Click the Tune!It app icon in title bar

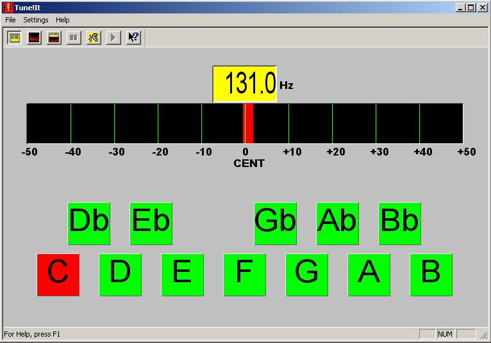(x=8, y=8)
